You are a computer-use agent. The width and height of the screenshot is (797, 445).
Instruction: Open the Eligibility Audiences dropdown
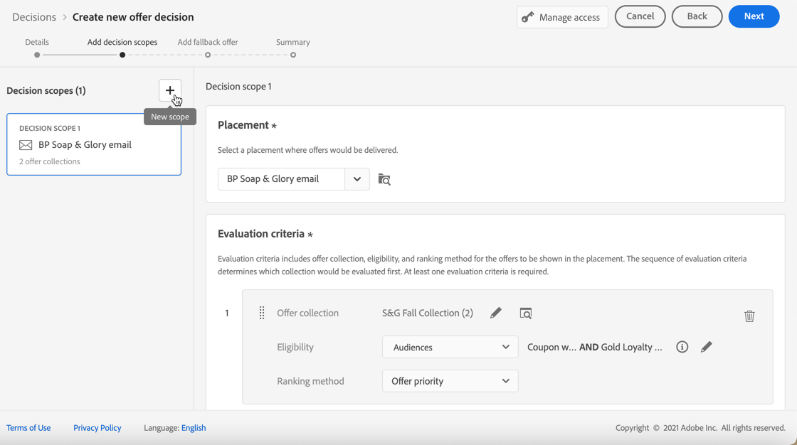point(450,347)
